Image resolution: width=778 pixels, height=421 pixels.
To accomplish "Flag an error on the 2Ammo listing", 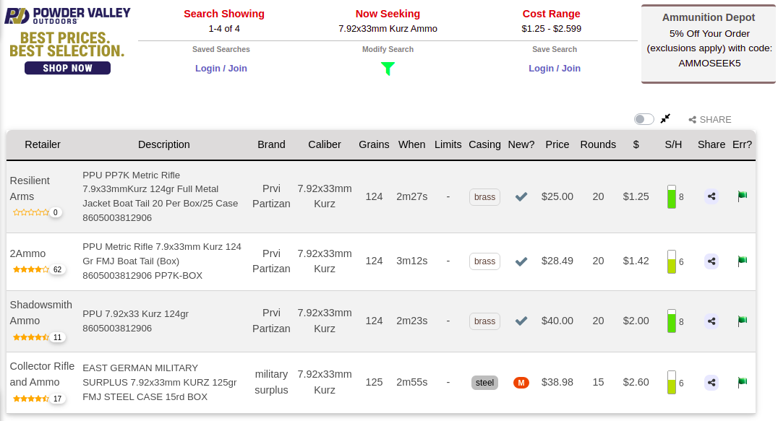I will tap(742, 261).
